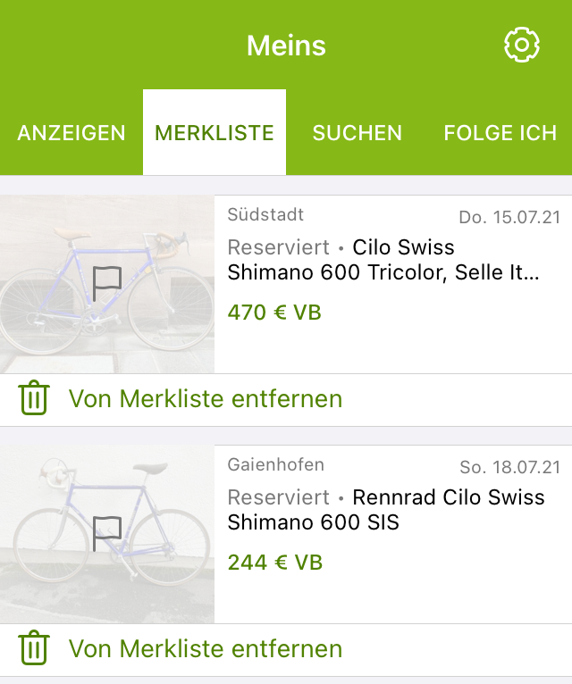
Task: Click trash icon for the Gaienhofen listing
Action: coord(34,648)
